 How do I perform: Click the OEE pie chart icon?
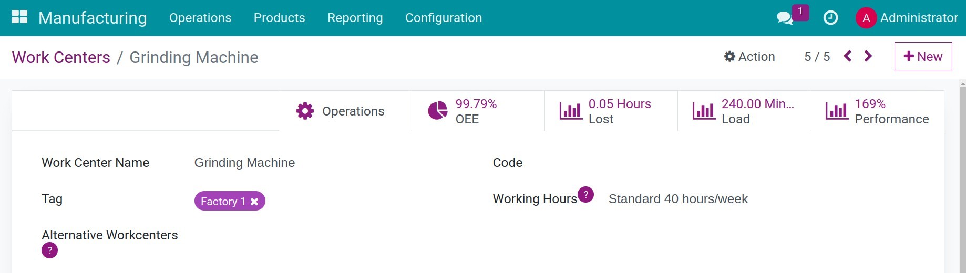[437, 111]
